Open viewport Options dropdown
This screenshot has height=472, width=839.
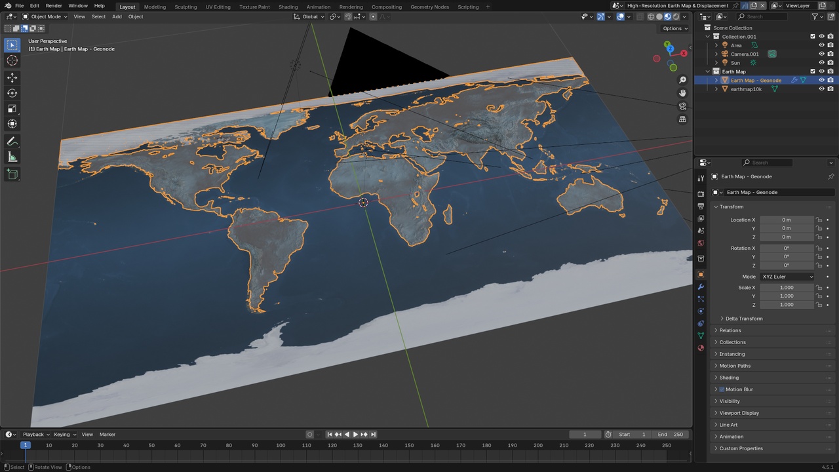coord(675,28)
